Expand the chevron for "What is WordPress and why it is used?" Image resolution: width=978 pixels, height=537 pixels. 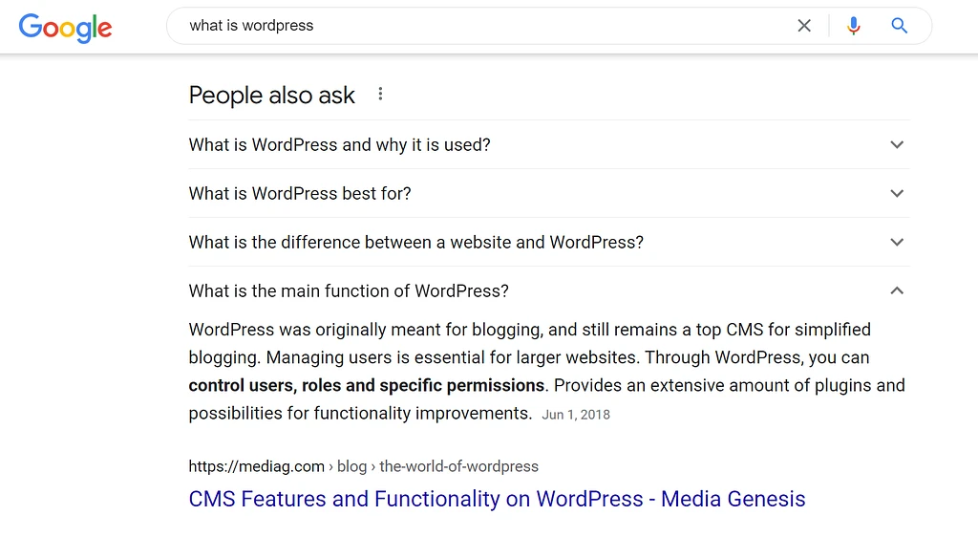896,145
